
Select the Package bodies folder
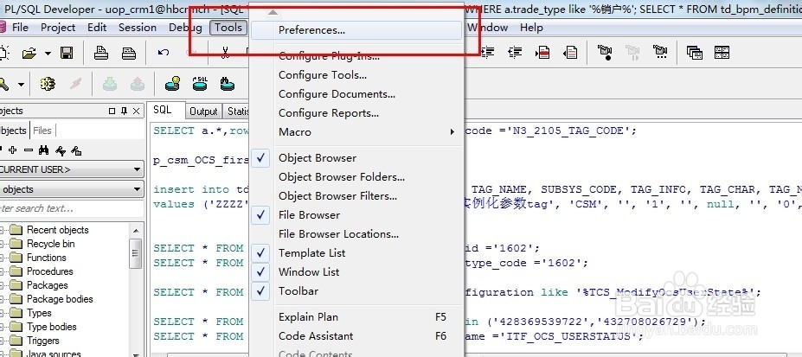click(60, 299)
